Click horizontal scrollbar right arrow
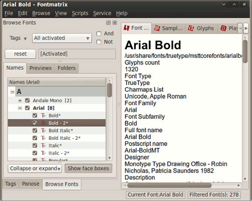 (x=239, y=185)
